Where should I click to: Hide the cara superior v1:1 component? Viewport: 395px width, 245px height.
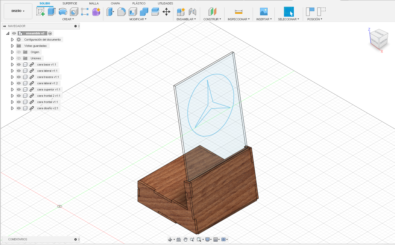point(19,89)
